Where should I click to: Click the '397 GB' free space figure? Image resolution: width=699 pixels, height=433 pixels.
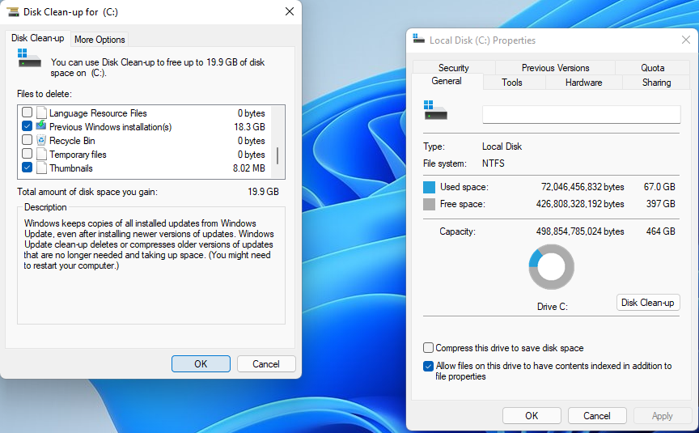click(x=661, y=204)
